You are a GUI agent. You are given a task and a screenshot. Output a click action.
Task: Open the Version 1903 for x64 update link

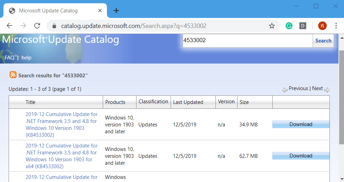[62, 156]
